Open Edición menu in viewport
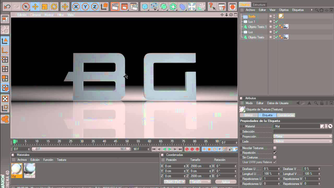Image resolution: width=334 pixels, height=188 pixels. click(x=22, y=15)
